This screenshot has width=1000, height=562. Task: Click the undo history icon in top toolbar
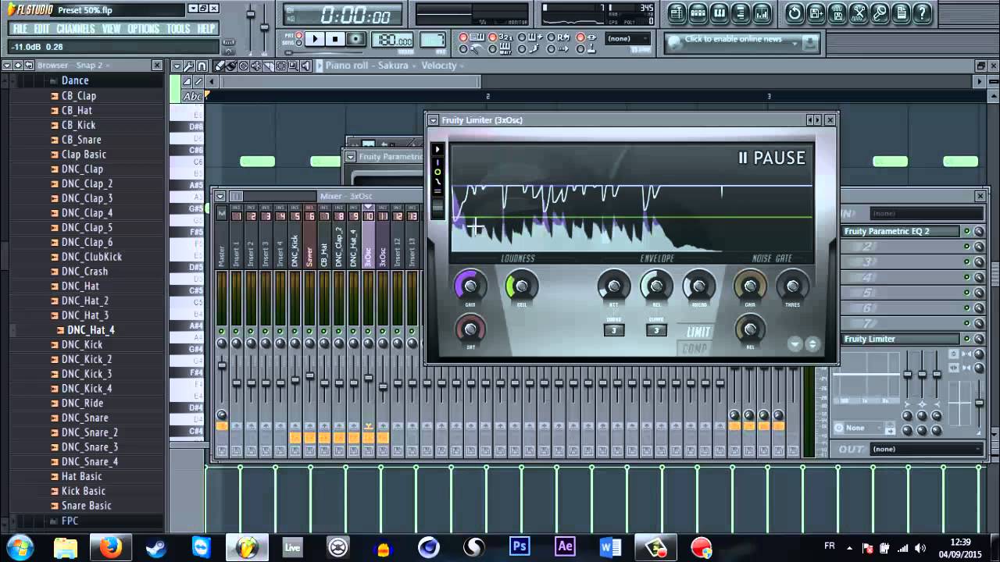point(795,12)
